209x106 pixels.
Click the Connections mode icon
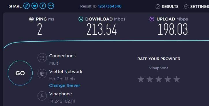[x=42, y=58]
